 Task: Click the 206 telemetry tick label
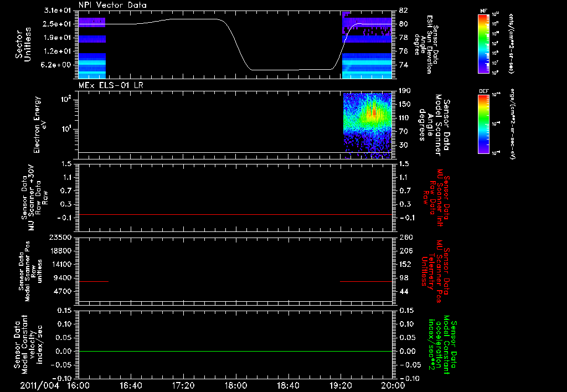click(405, 251)
